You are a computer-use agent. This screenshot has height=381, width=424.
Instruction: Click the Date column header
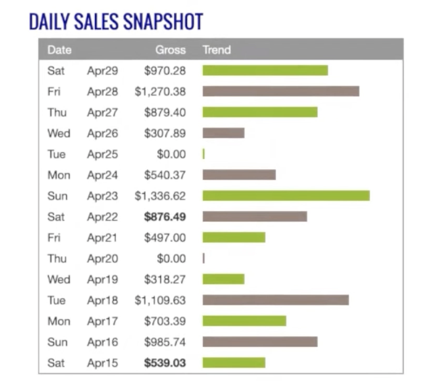click(59, 51)
